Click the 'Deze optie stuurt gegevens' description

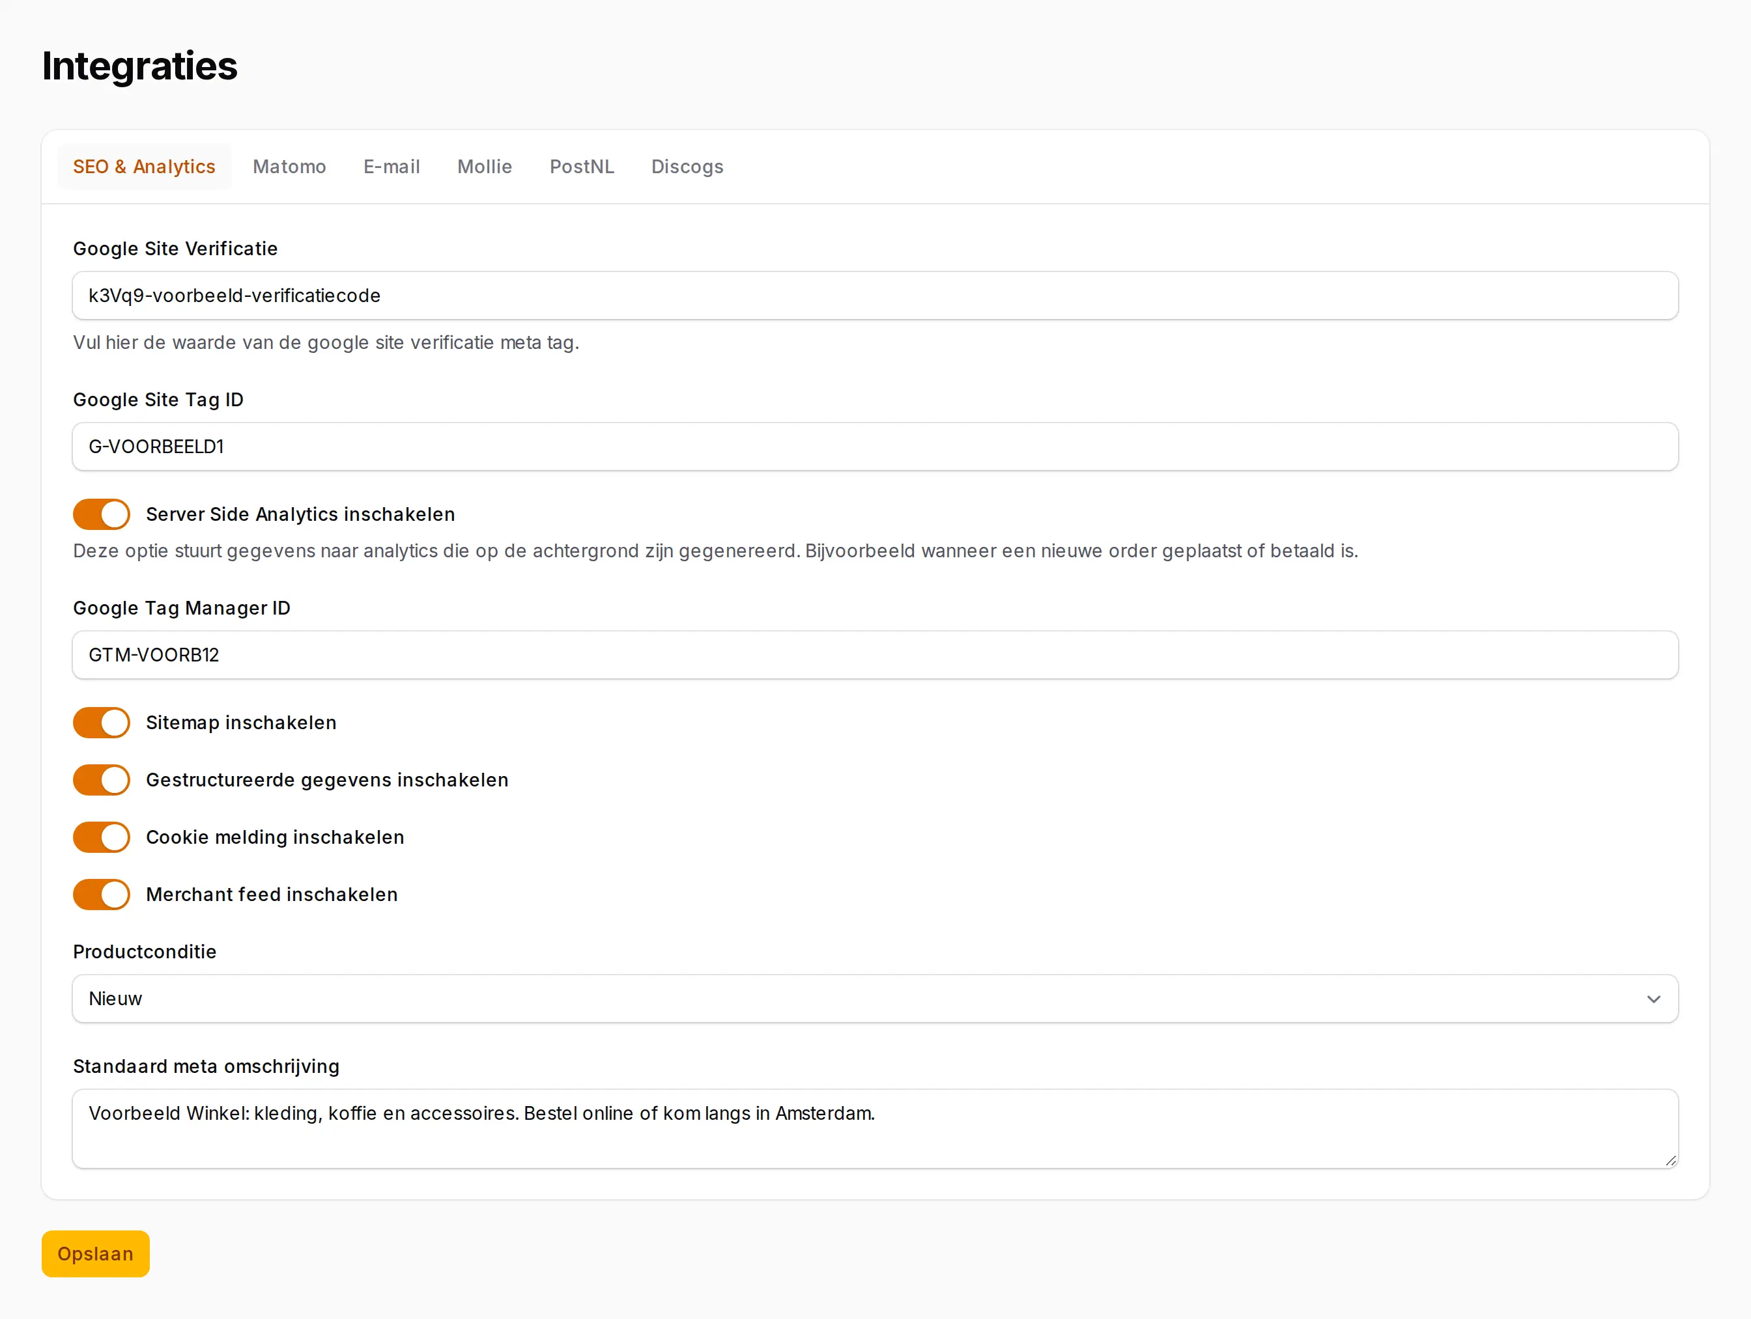click(716, 551)
